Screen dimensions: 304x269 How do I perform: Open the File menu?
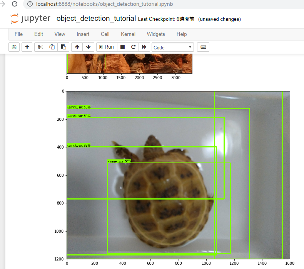[x=18, y=34]
